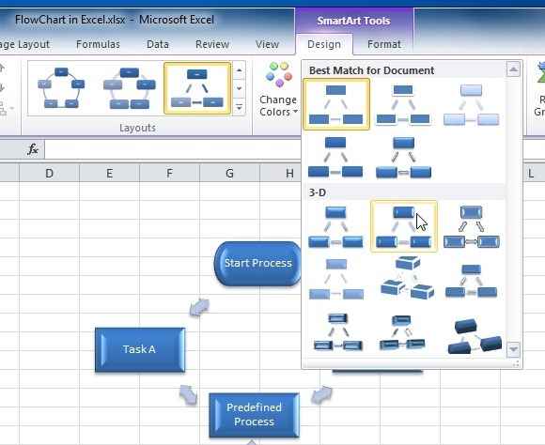Apply inset 3-D style, bottom row left
This screenshot has width=545, height=445.
pyautogui.click(x=337, y=332)
